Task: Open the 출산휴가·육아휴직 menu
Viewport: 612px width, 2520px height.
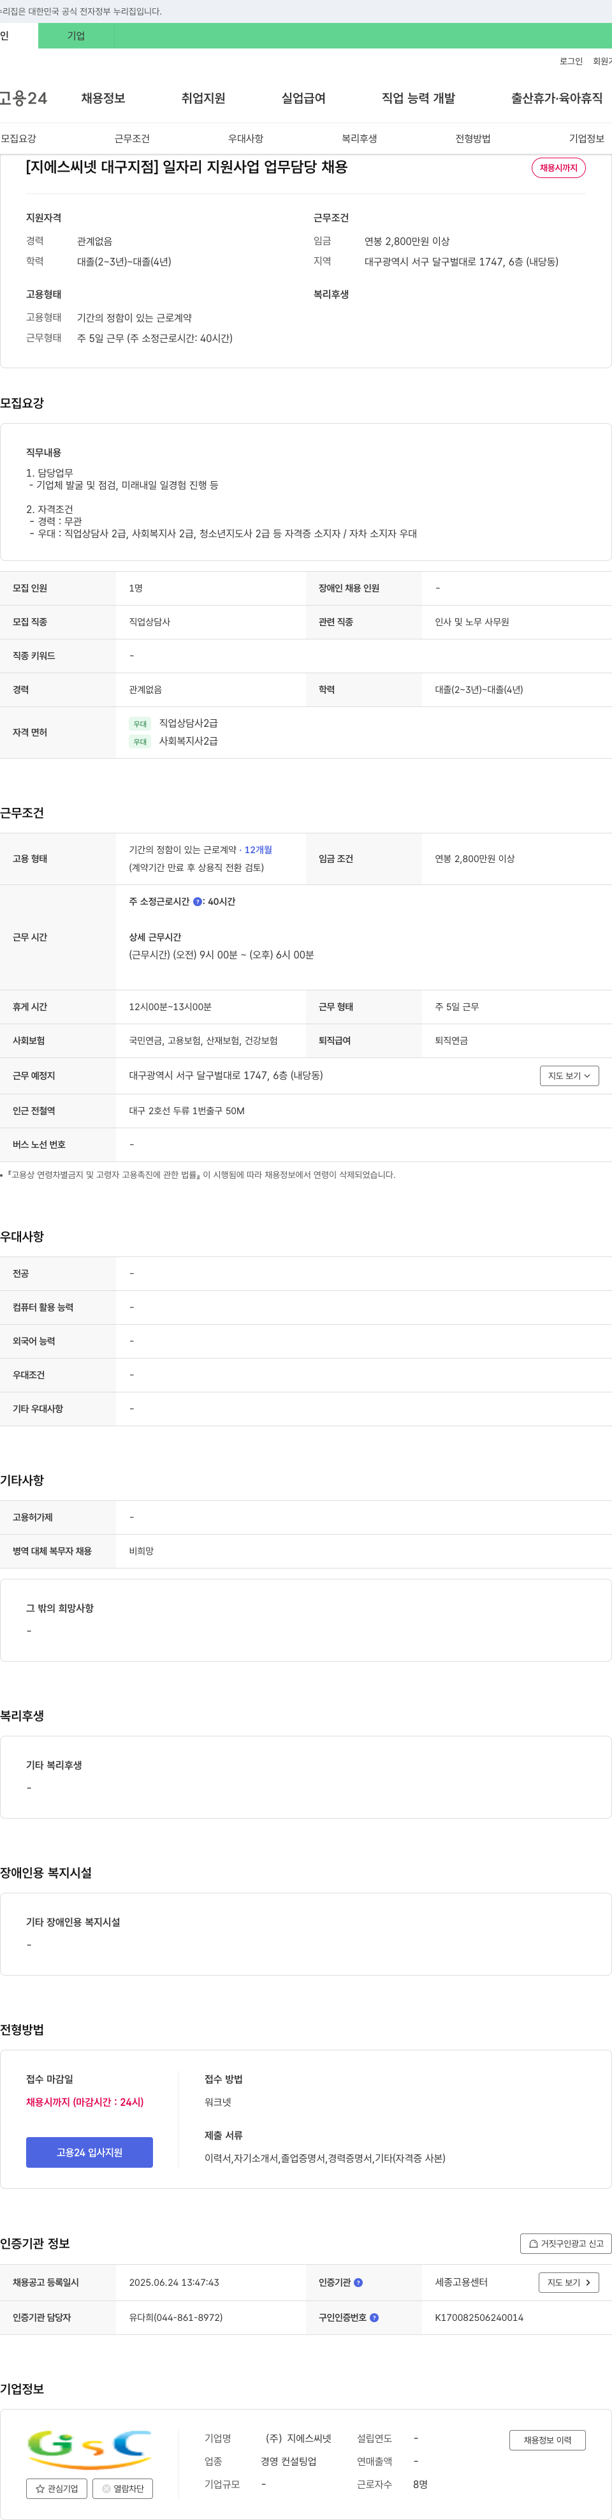Action: click(557, 98)
